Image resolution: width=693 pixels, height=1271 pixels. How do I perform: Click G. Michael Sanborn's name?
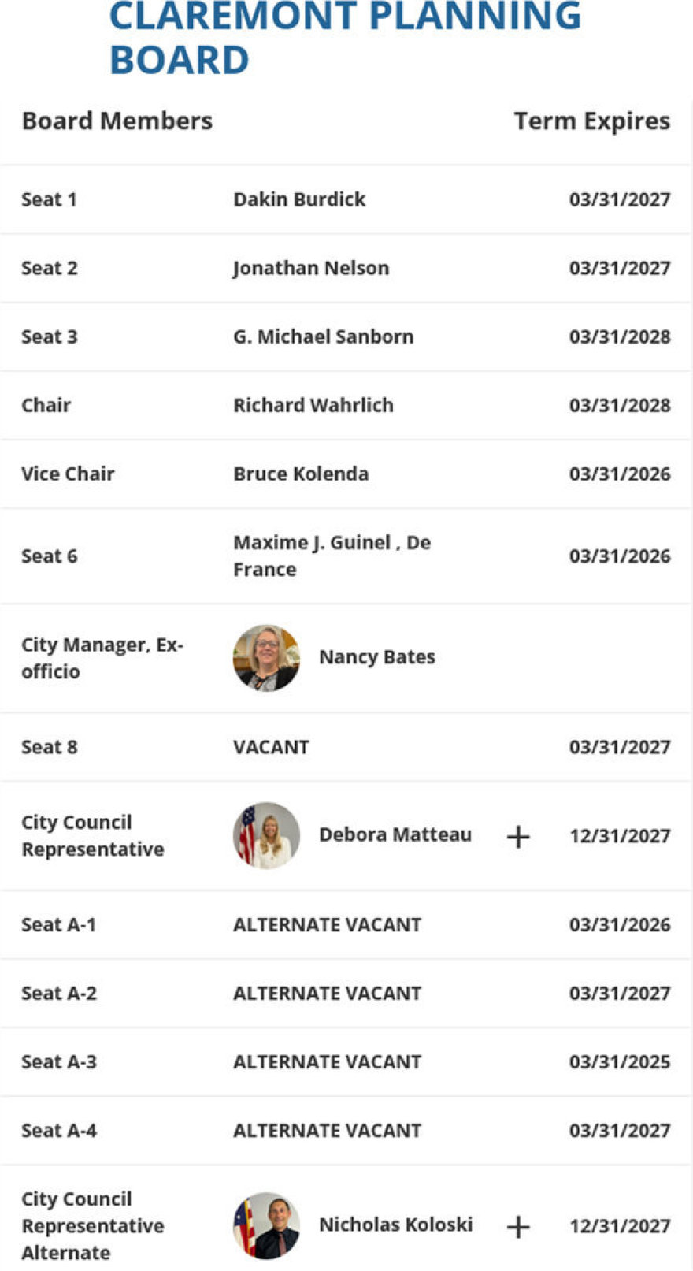point(323,336)
